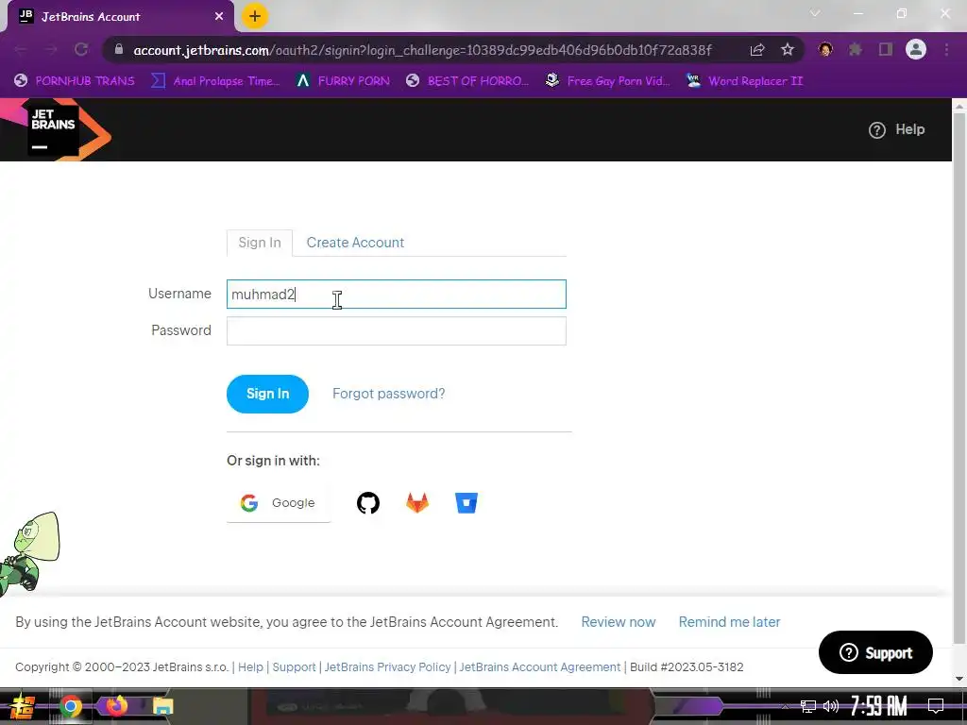This screenshot has height=725, width=967.
Task: Focus the Password input field
Action: pyautogui.click(x=396, y=331)
